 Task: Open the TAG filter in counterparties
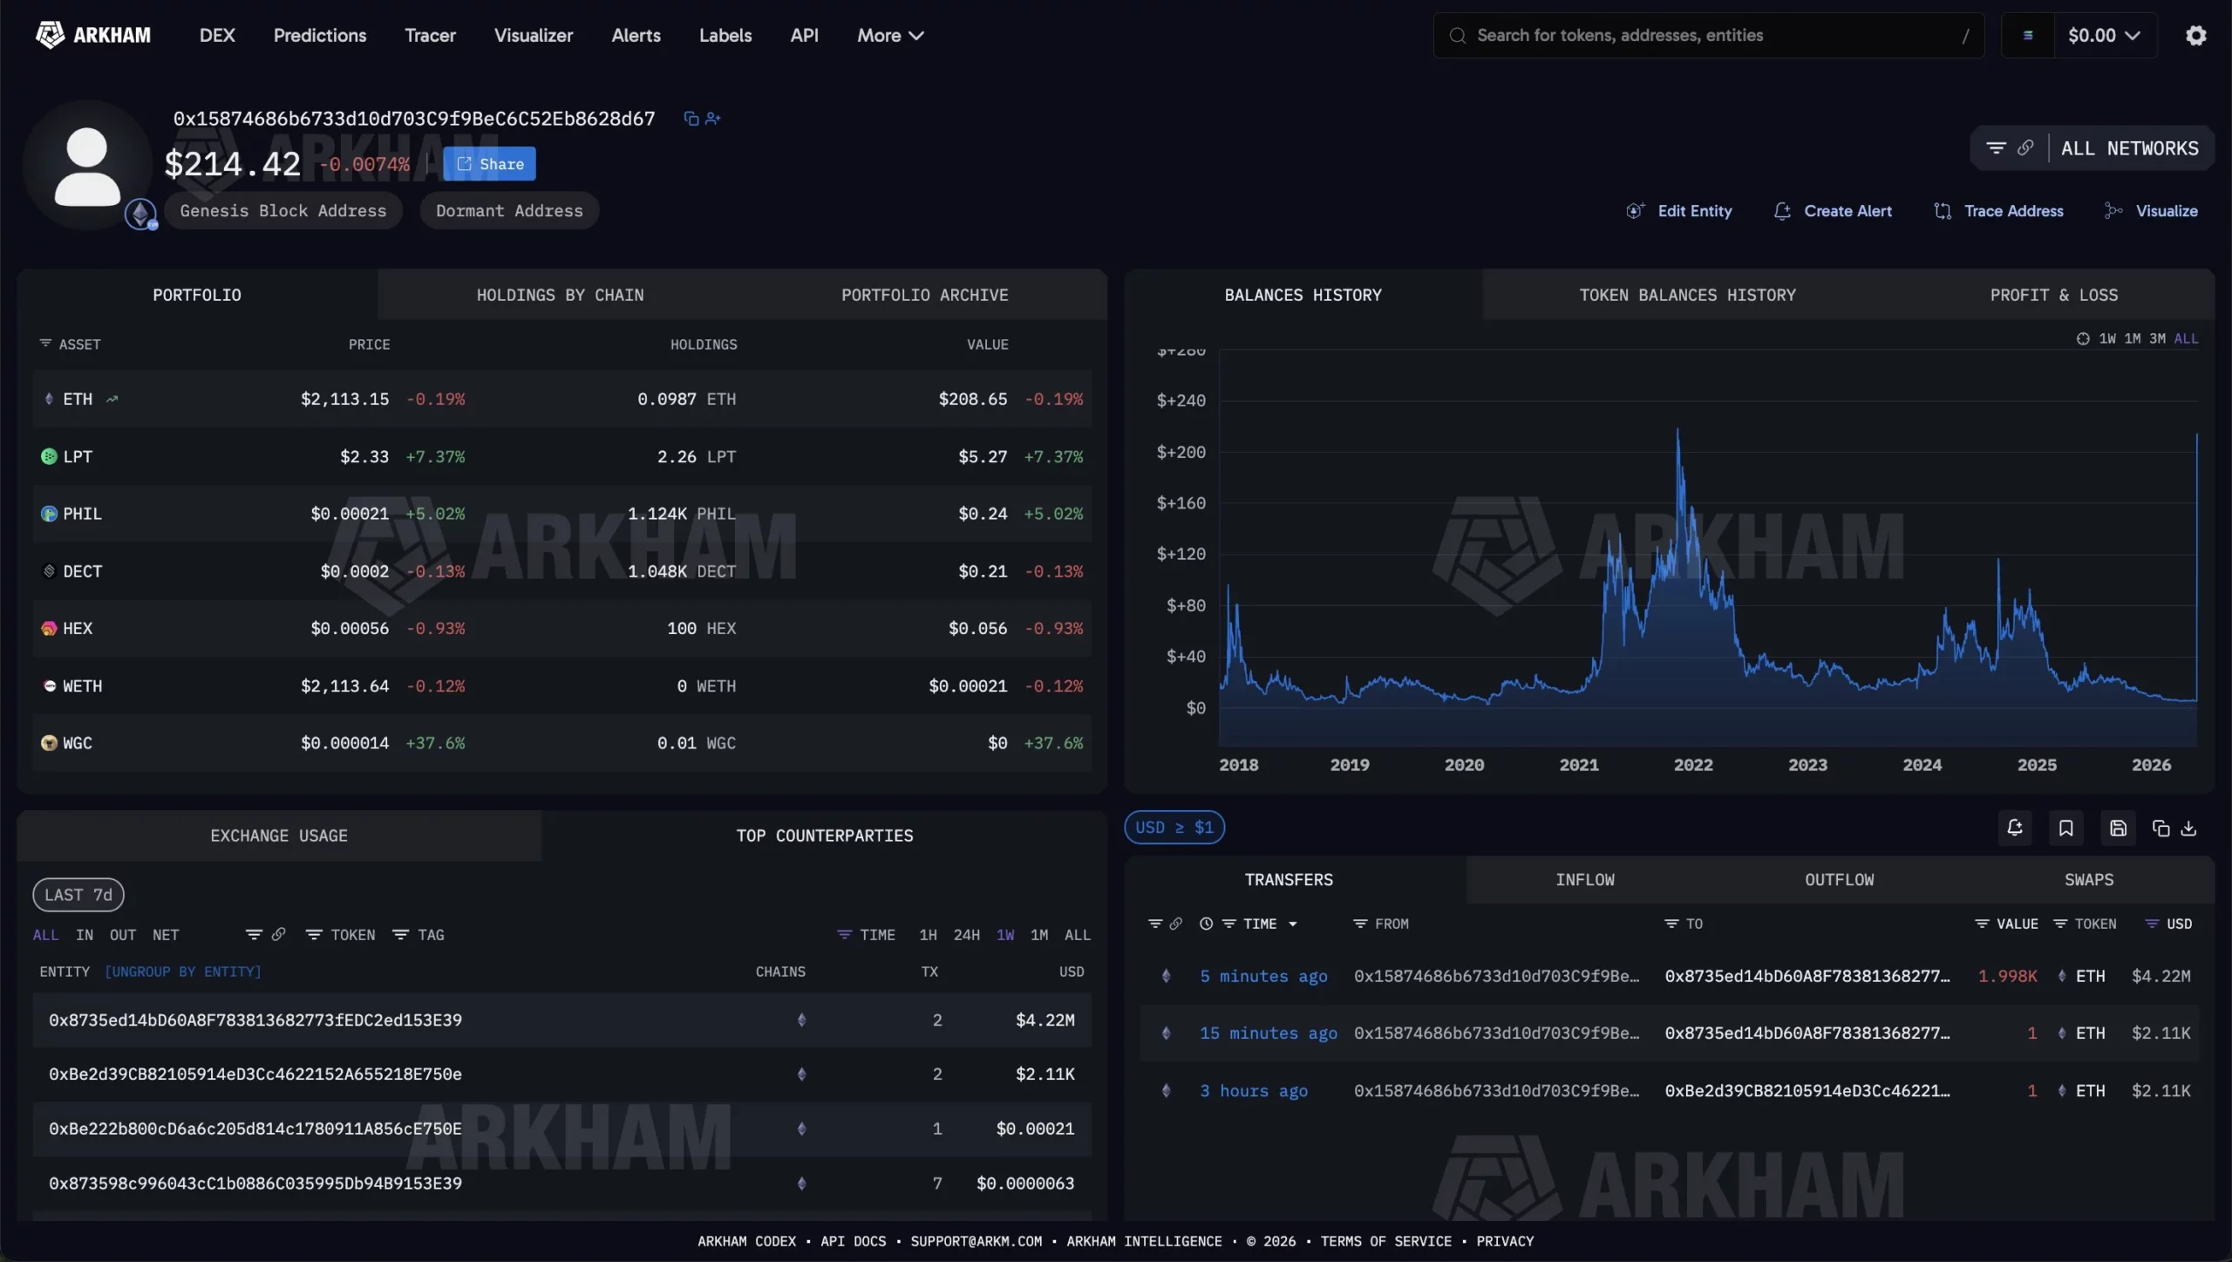tap(418, 935)
